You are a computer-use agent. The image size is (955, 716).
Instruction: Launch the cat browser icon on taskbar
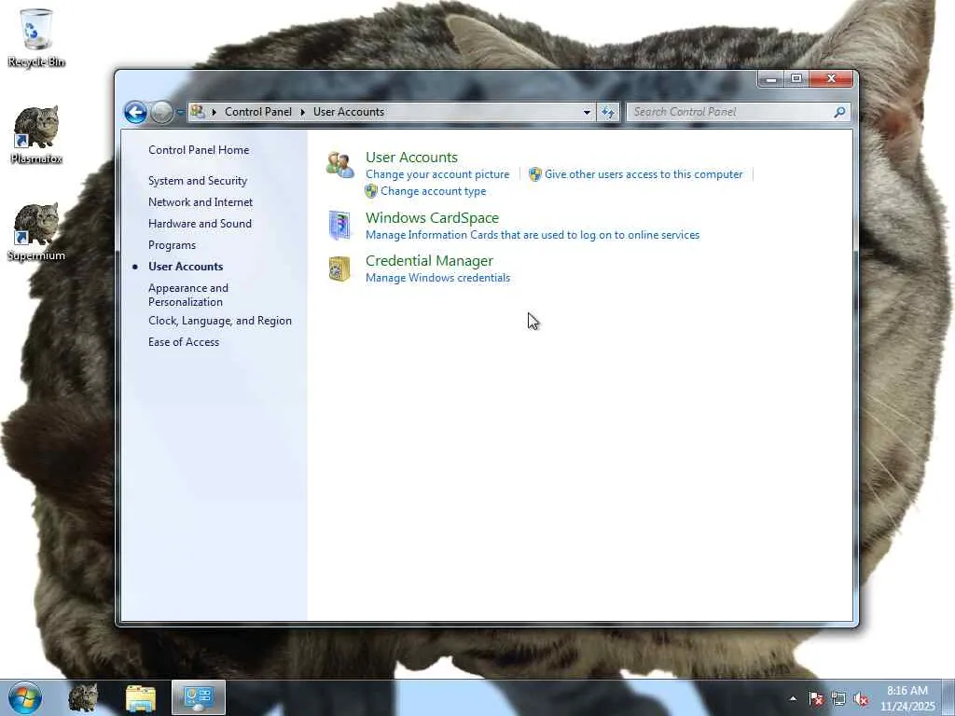point(83,697)
